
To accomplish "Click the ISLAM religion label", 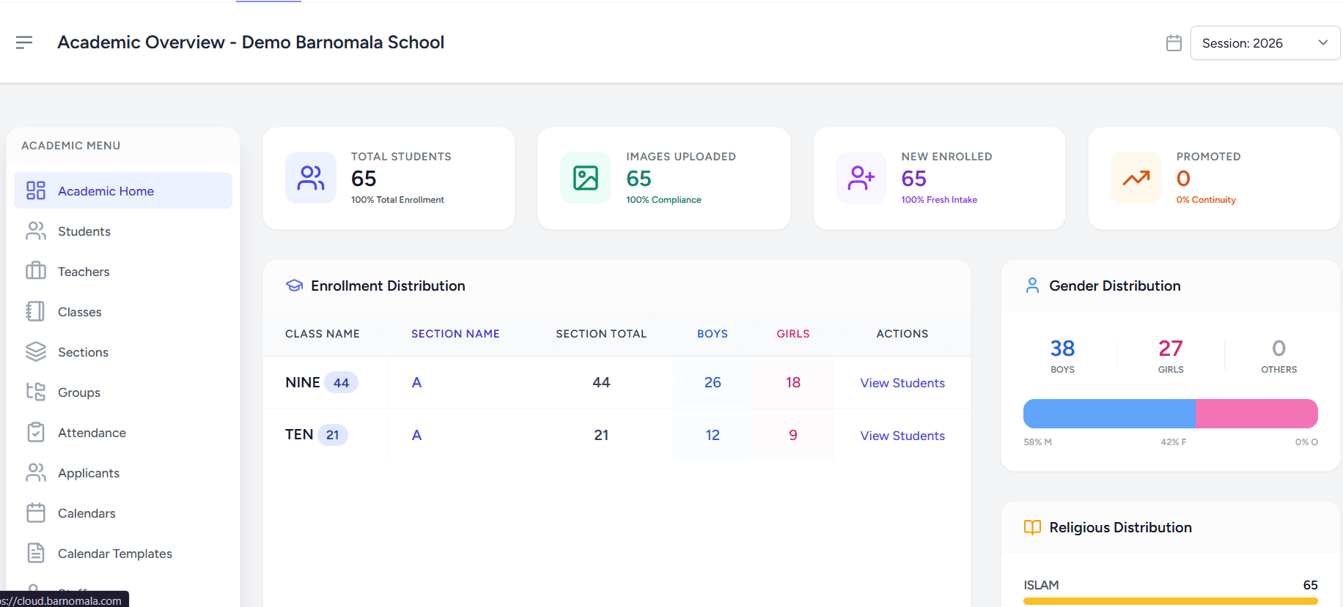I will (1041, 585).
